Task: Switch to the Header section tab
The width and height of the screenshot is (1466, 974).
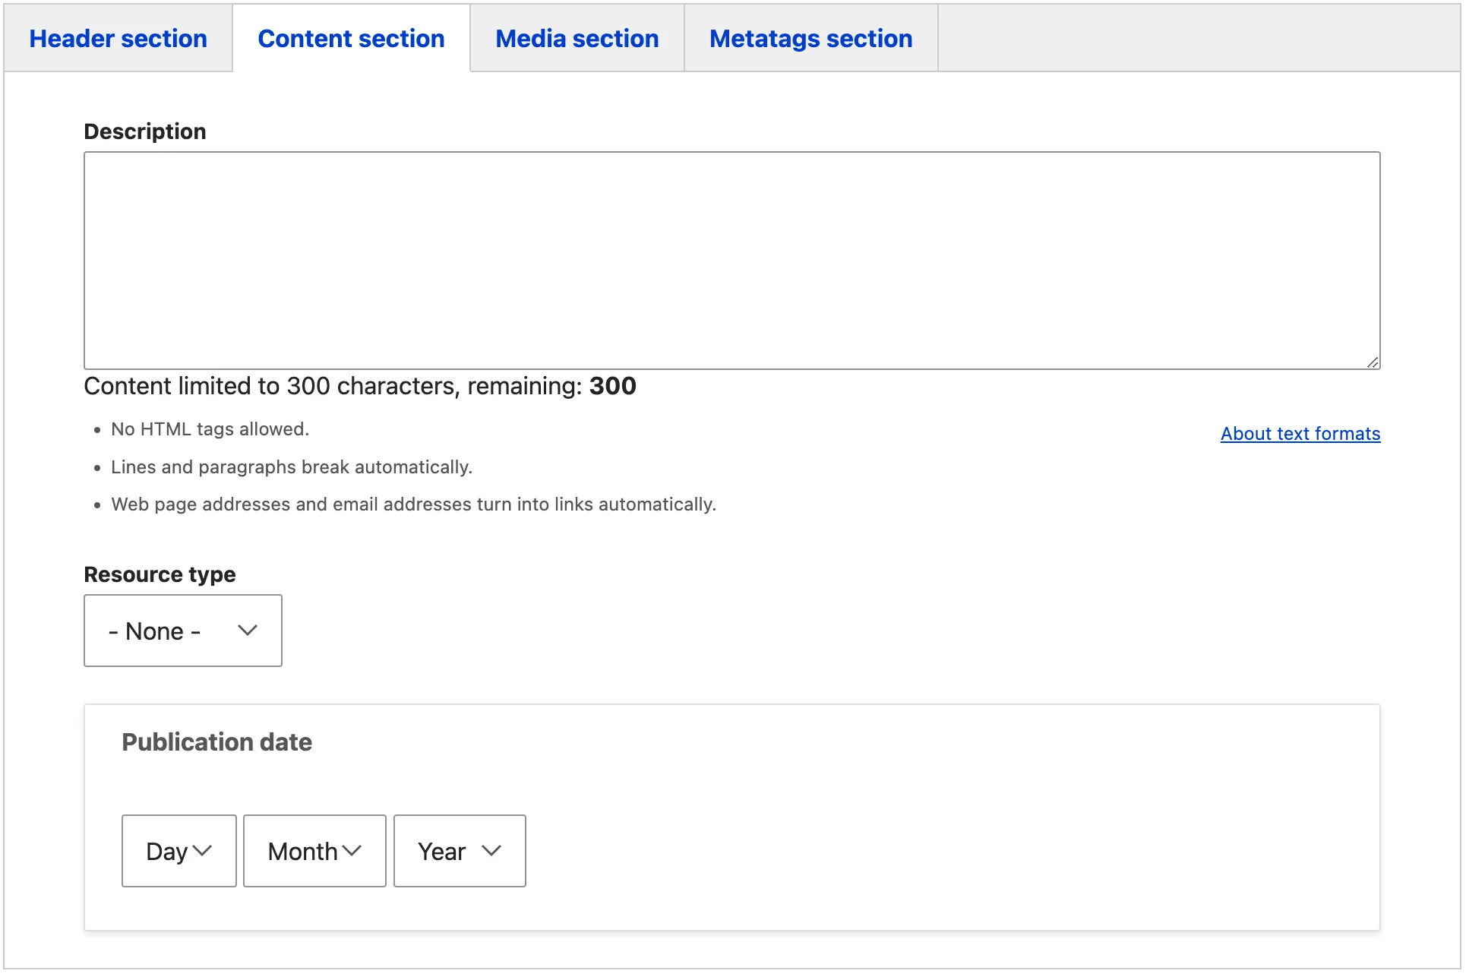Action: 118,39
